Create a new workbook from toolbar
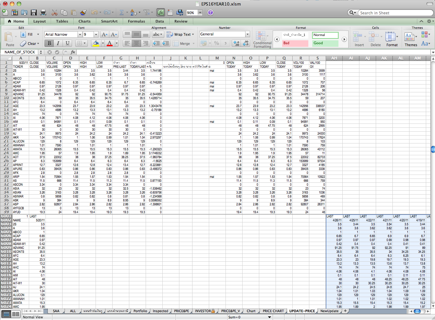This screenshot has height=320, width=435. pyautogui.click(x=5, y=12)
